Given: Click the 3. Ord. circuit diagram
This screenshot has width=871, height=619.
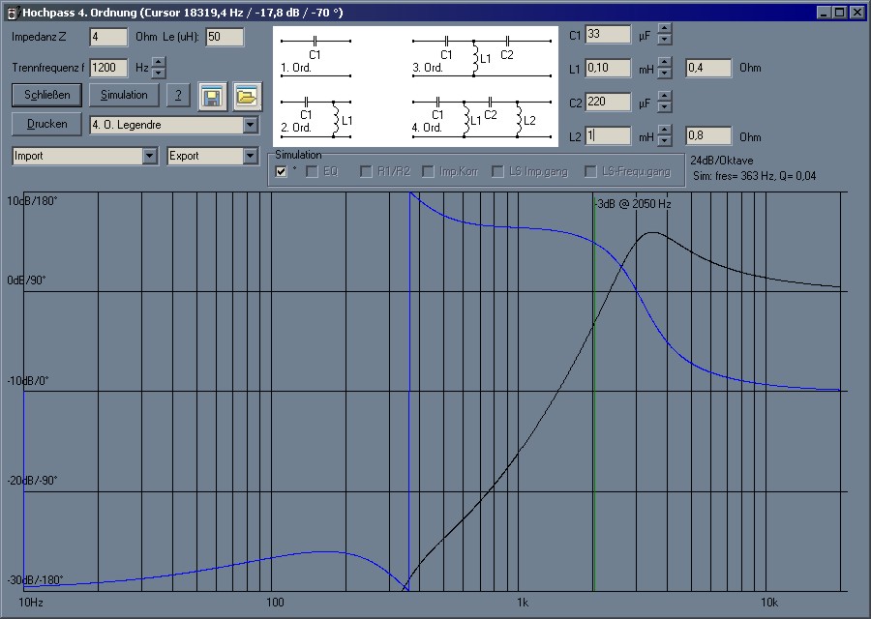Looking at the screenshot, I should 482,57.
